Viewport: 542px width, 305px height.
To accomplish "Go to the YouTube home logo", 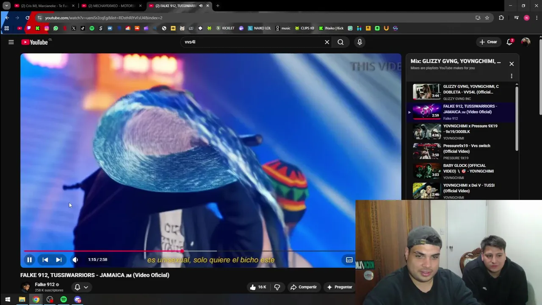I will coord(35,42).
